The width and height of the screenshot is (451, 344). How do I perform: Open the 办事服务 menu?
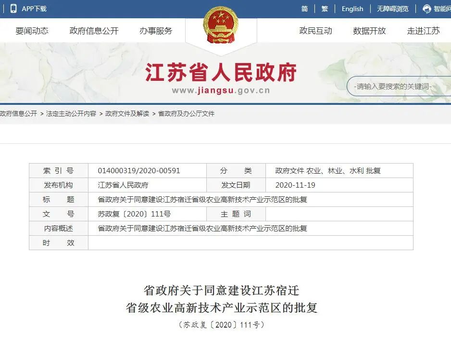(x=156, y=31)
